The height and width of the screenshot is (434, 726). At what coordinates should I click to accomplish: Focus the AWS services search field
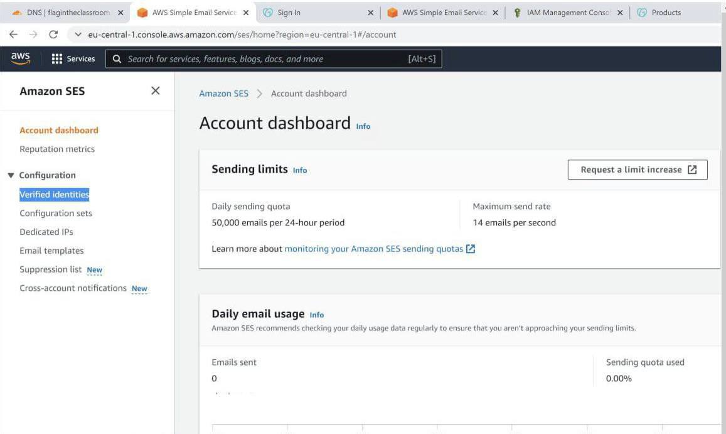click(273, 59)
